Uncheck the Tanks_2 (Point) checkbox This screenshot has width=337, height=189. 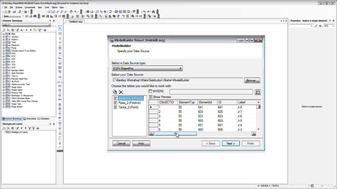point(115,107)
